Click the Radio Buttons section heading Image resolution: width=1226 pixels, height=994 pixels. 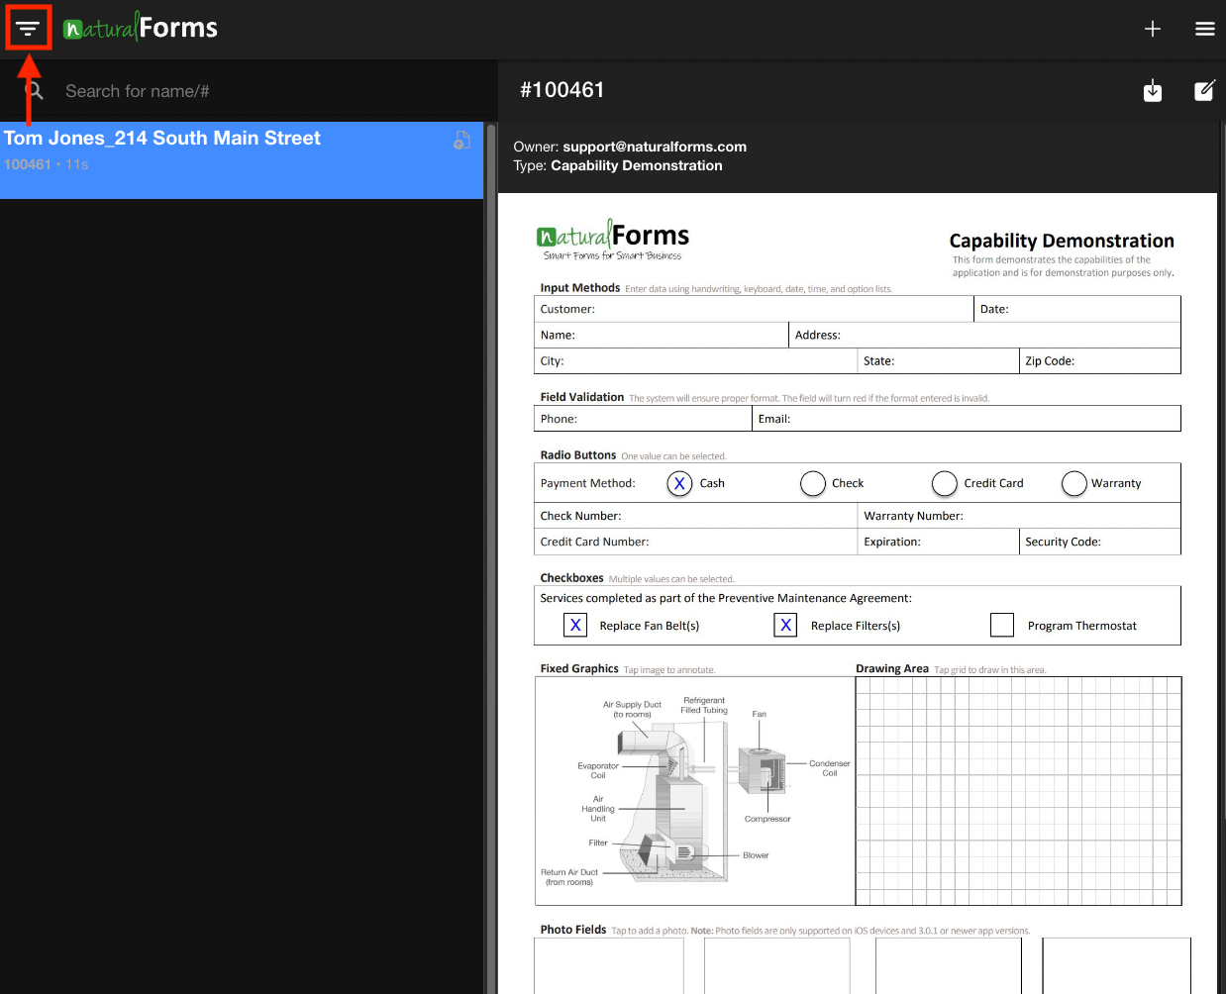pos(578,455)
